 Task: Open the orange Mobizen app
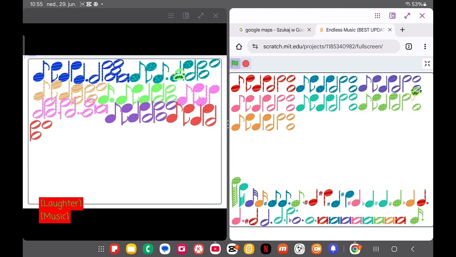point(283,249)
